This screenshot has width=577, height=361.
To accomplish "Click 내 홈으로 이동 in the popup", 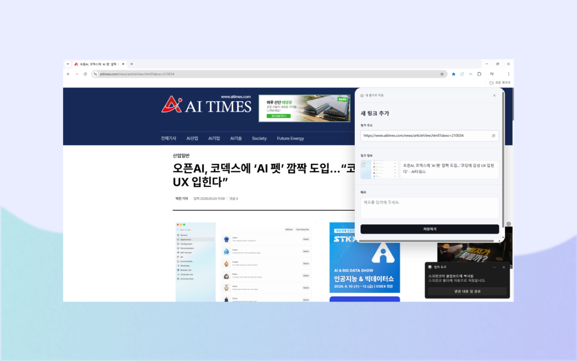I will pos(372,95).
